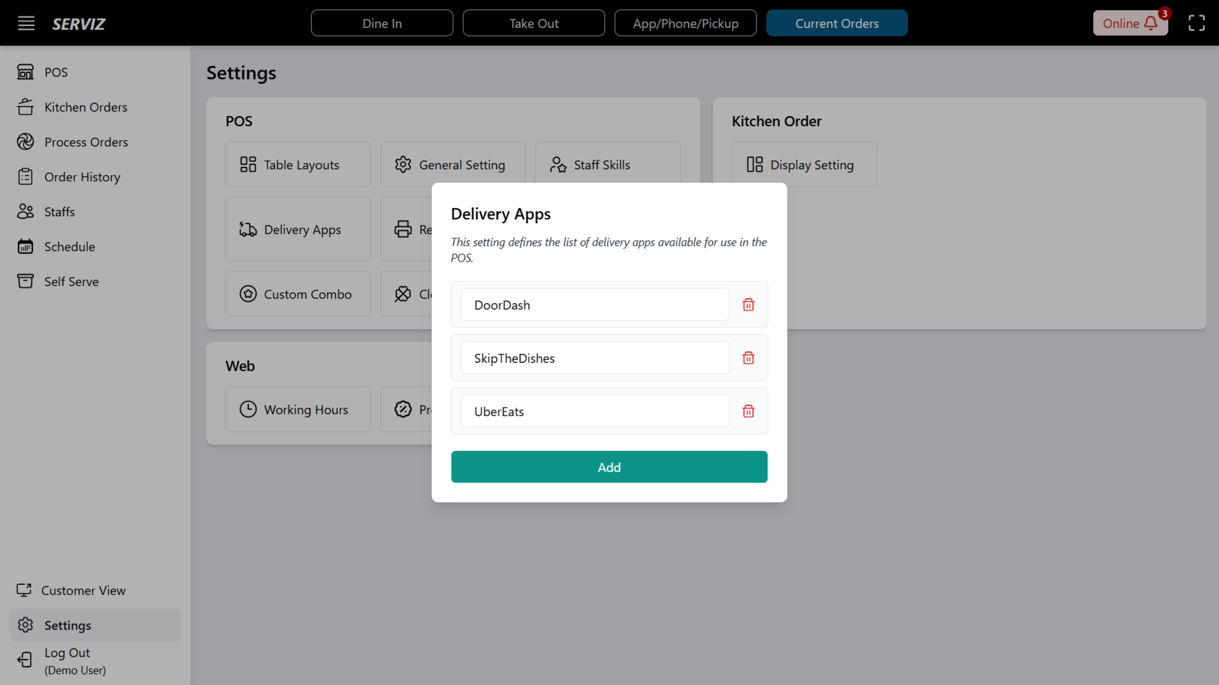Image resolution: width=1219 pixels, height=685 pixels.
Task: Open the Schedule calendar section
Action: (69, 247)
